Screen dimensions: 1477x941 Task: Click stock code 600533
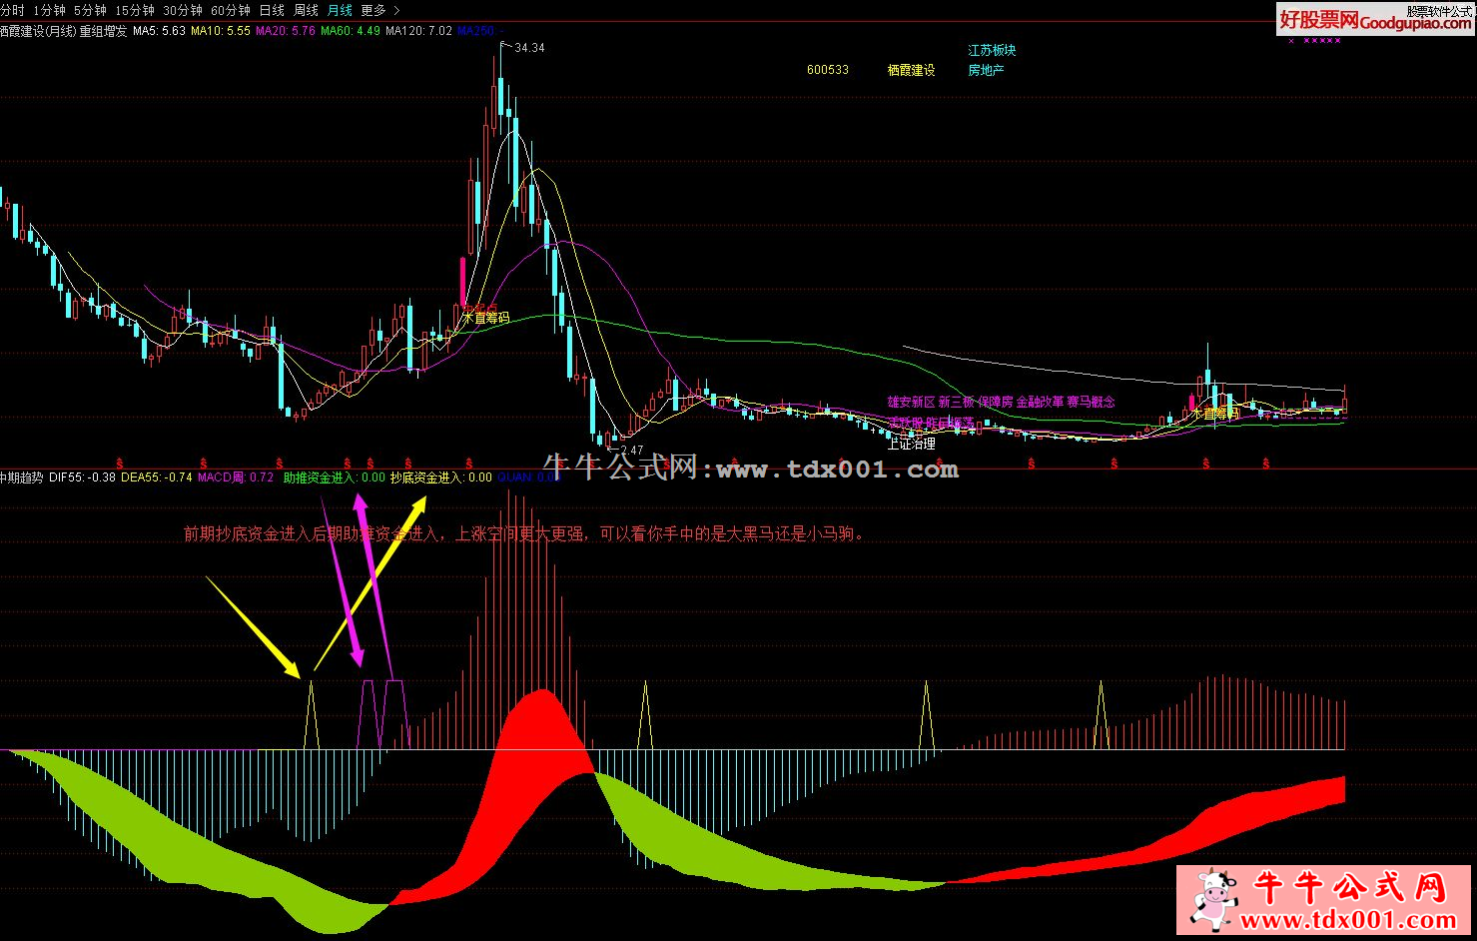(x=828, y=70)
